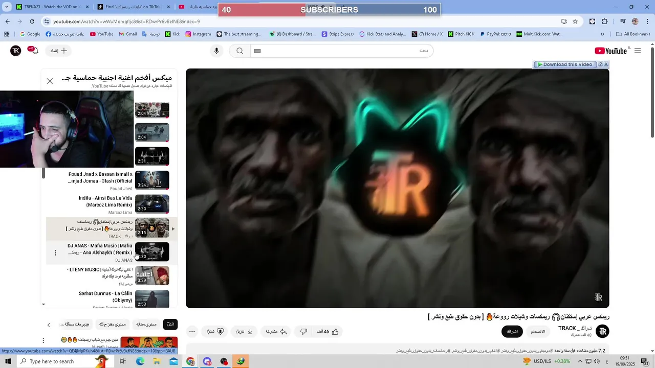
Task: Subscribe with the black اشتراك button
Action: click(x=512, y=332)
